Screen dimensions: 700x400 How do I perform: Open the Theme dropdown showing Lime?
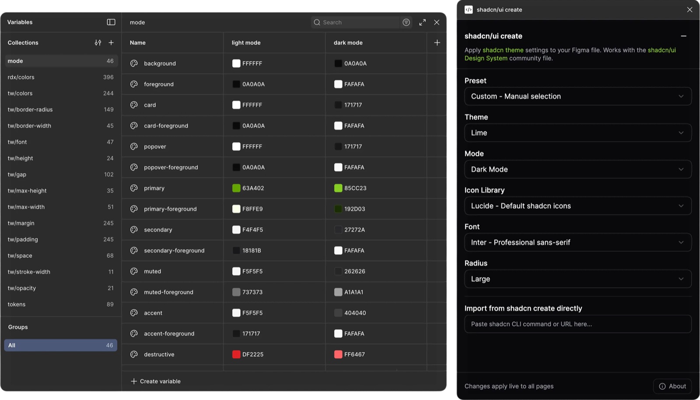pos(578,133)
